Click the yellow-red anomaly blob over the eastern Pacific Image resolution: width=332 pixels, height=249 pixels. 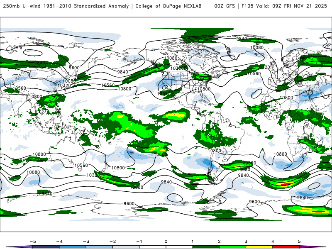175,115
